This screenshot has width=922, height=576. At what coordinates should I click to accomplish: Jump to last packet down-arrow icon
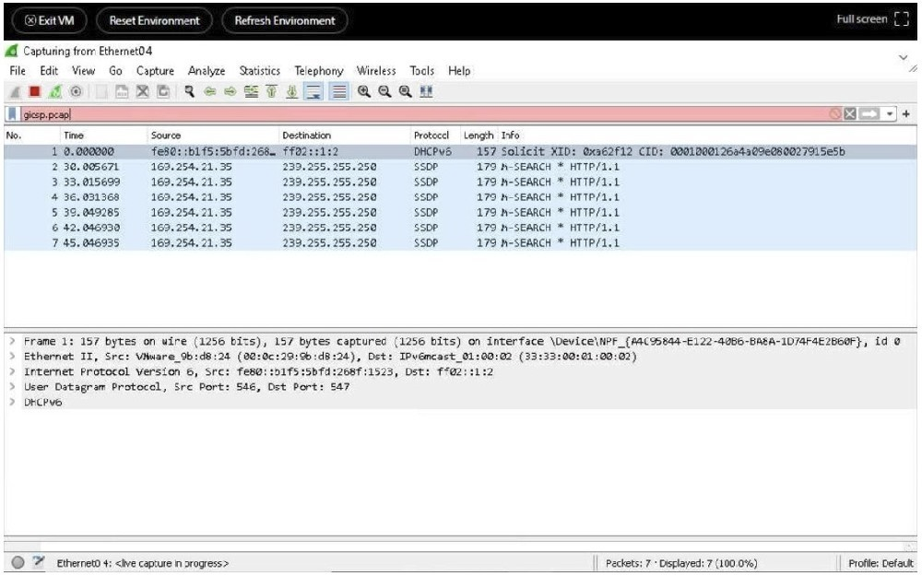click(x=291, y=91)
